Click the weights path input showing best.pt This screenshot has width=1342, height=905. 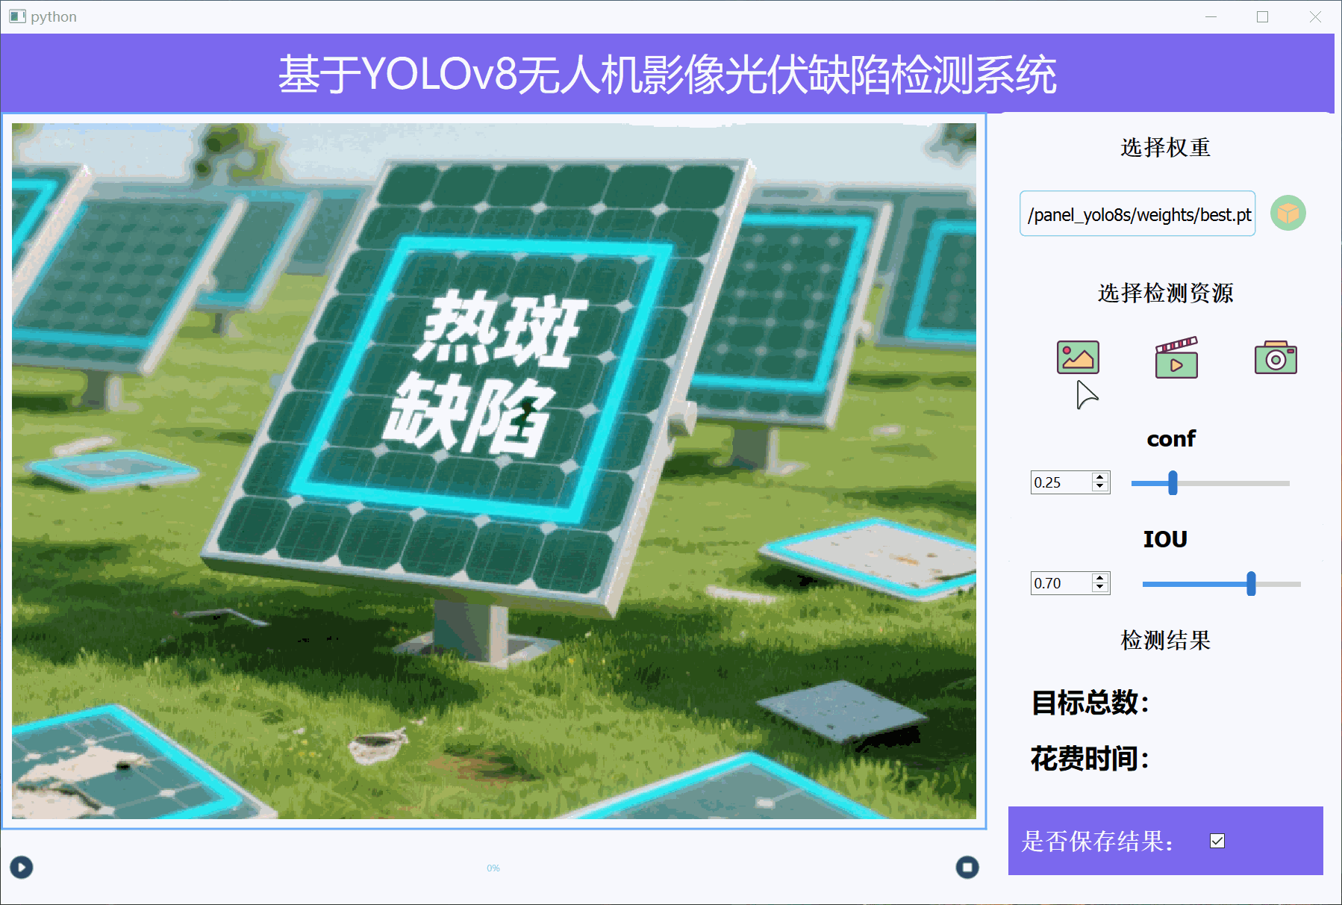click(1137, 214)
